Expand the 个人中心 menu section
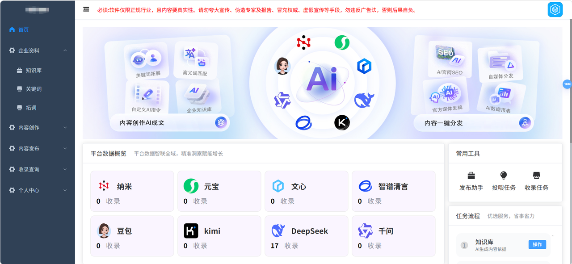572x264 pixels. coord(38,190)
